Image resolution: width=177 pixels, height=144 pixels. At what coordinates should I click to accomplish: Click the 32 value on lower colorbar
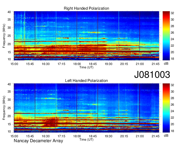tap(172, 85)
